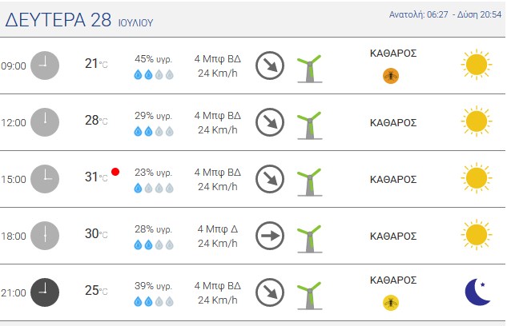Click the sun icon in the 18:00 row

(x=477, y=235)
